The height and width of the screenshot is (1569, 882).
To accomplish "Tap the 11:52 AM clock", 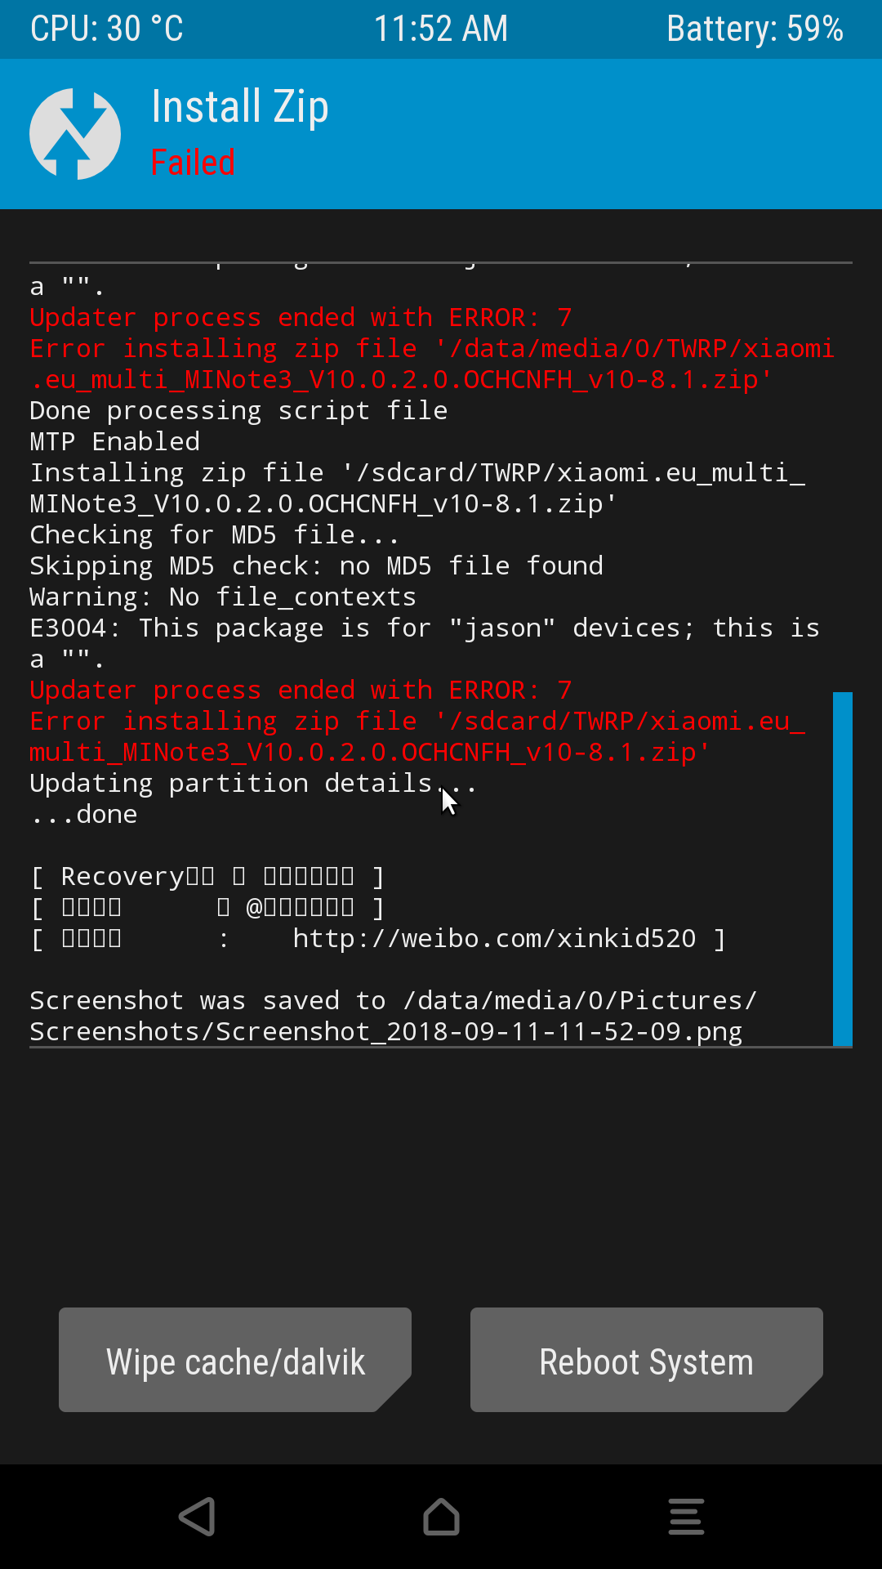I will pos(441,29).
